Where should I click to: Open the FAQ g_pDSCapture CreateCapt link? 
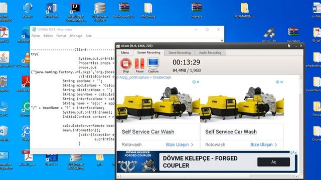[143, 77]
